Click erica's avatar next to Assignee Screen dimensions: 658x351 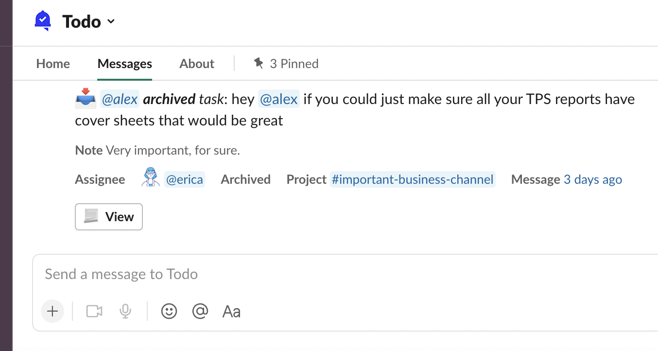pyautogui.click(x=150, y=178)
